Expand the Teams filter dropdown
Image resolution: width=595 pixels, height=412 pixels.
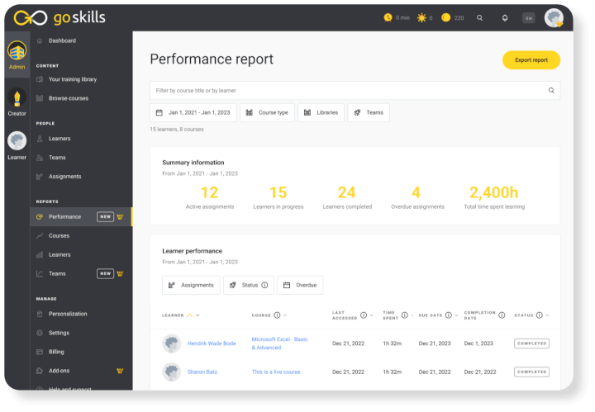click(x=369, y=112)
